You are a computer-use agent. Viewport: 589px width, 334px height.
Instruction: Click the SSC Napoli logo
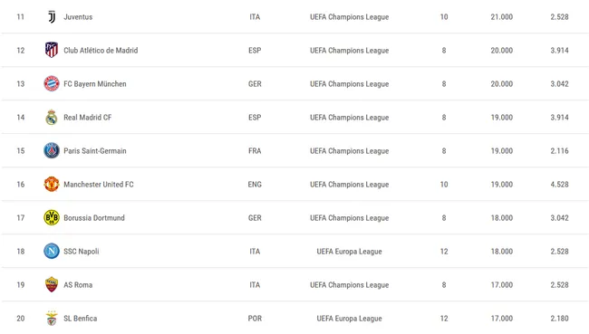tap(52, 251)
